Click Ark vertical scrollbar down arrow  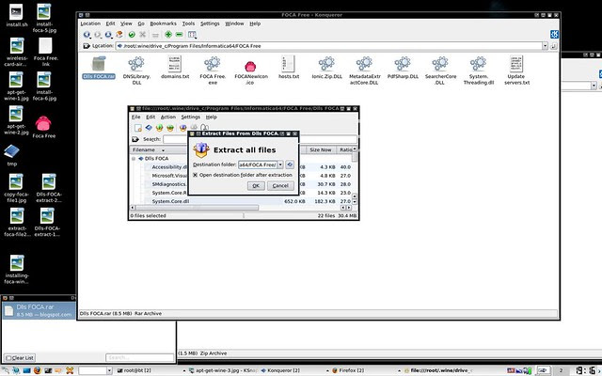click(x=355, y=202)
